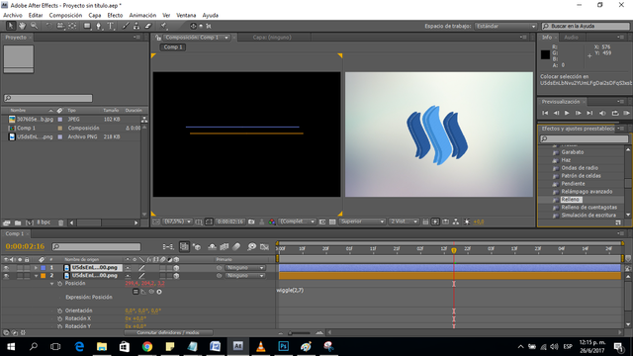Screen dimensions: 633x356
Task: Select the Zoom magnifier tool
Action: pyautogui.click(x=34, y=26)
